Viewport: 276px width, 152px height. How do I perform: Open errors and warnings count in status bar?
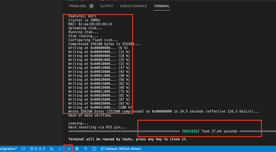37,149
